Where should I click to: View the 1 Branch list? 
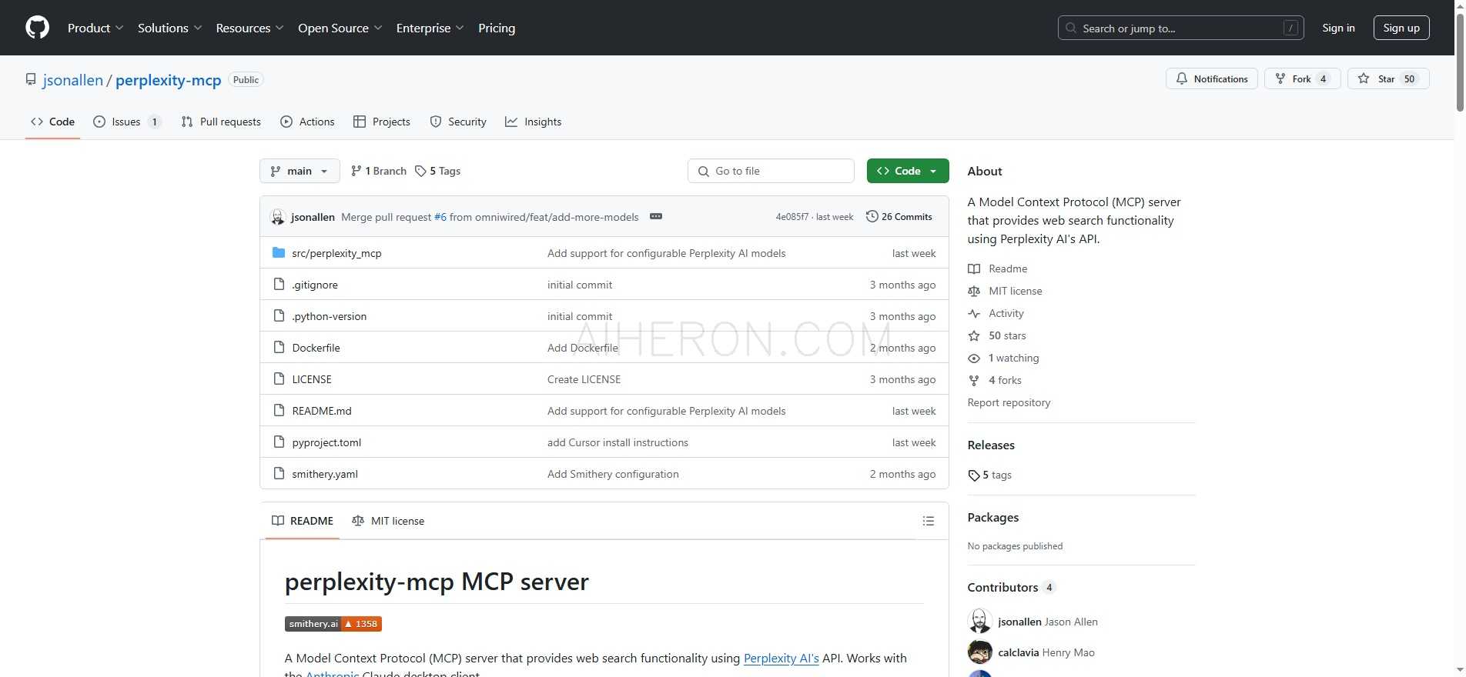pyautogui.click(x=378, y=171)
